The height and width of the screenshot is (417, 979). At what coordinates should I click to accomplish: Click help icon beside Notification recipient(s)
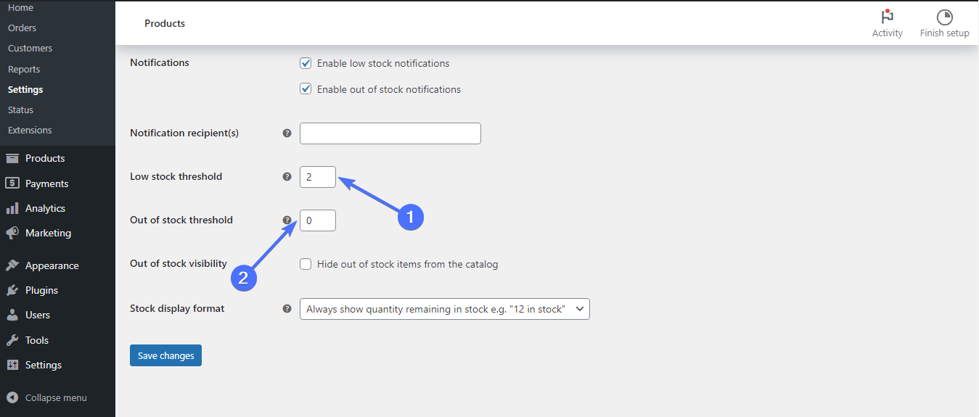[x=287, y=133]
